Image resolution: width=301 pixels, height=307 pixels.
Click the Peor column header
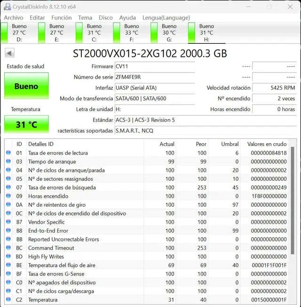pos(192,144)
